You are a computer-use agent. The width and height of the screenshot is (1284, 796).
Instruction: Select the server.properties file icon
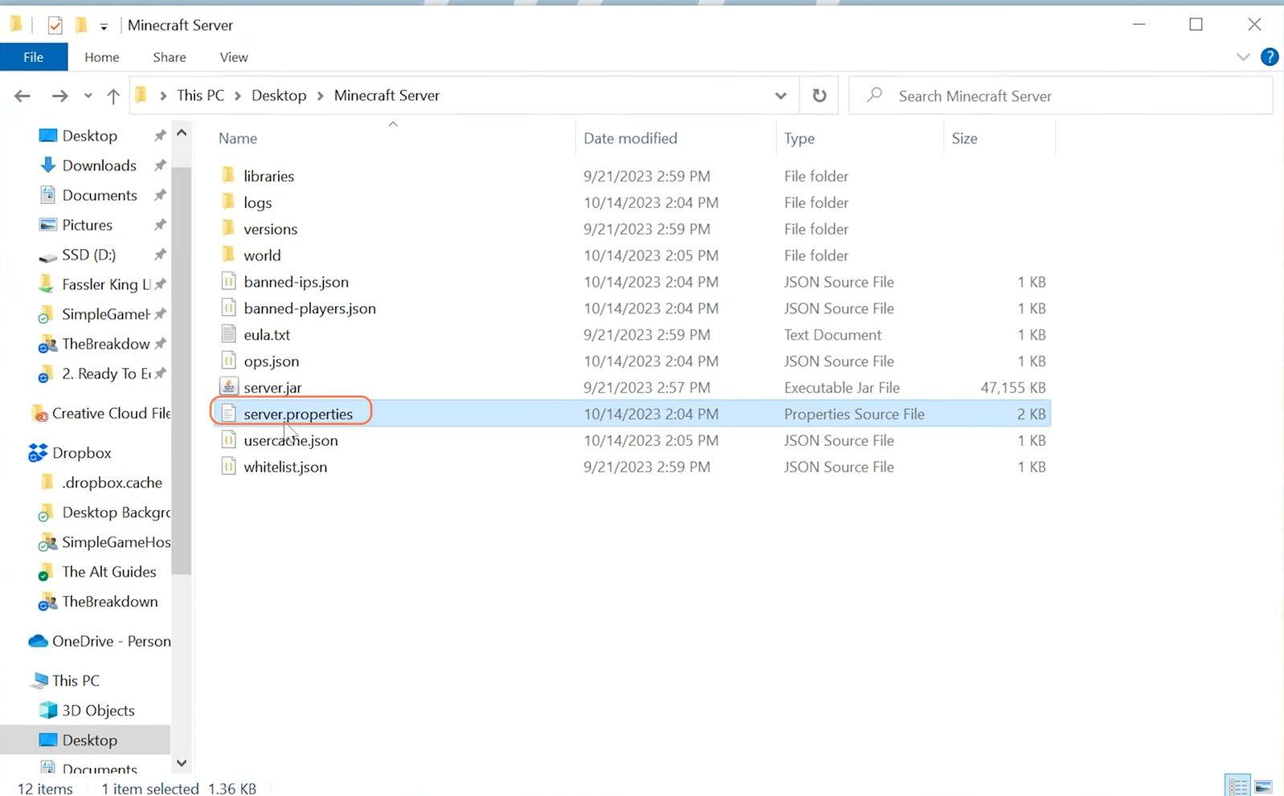point(228,414)
